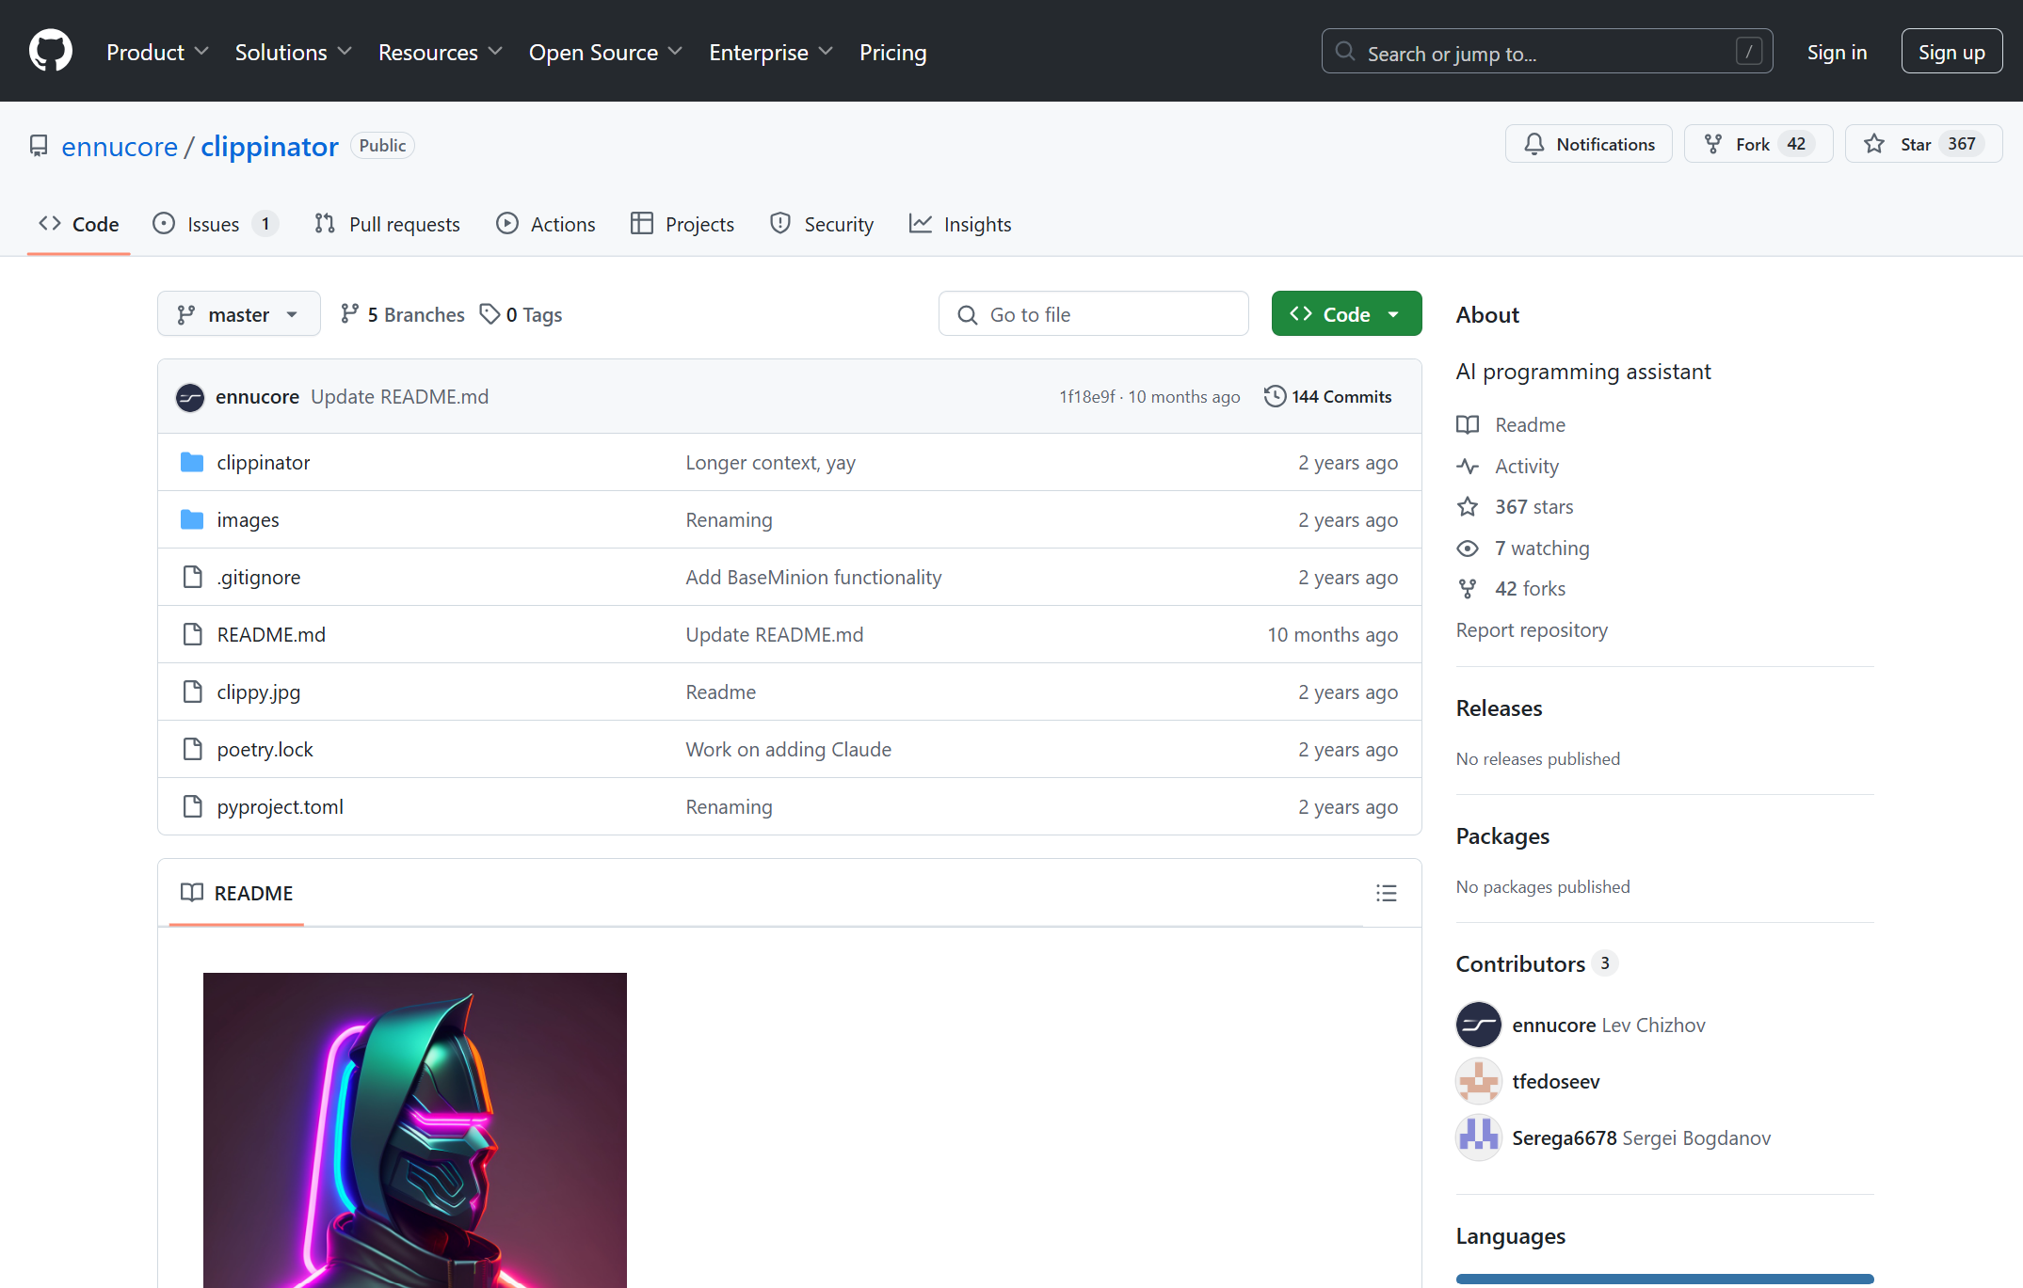
Task: Expand the Open Source menu
Action: click(605, 53)
